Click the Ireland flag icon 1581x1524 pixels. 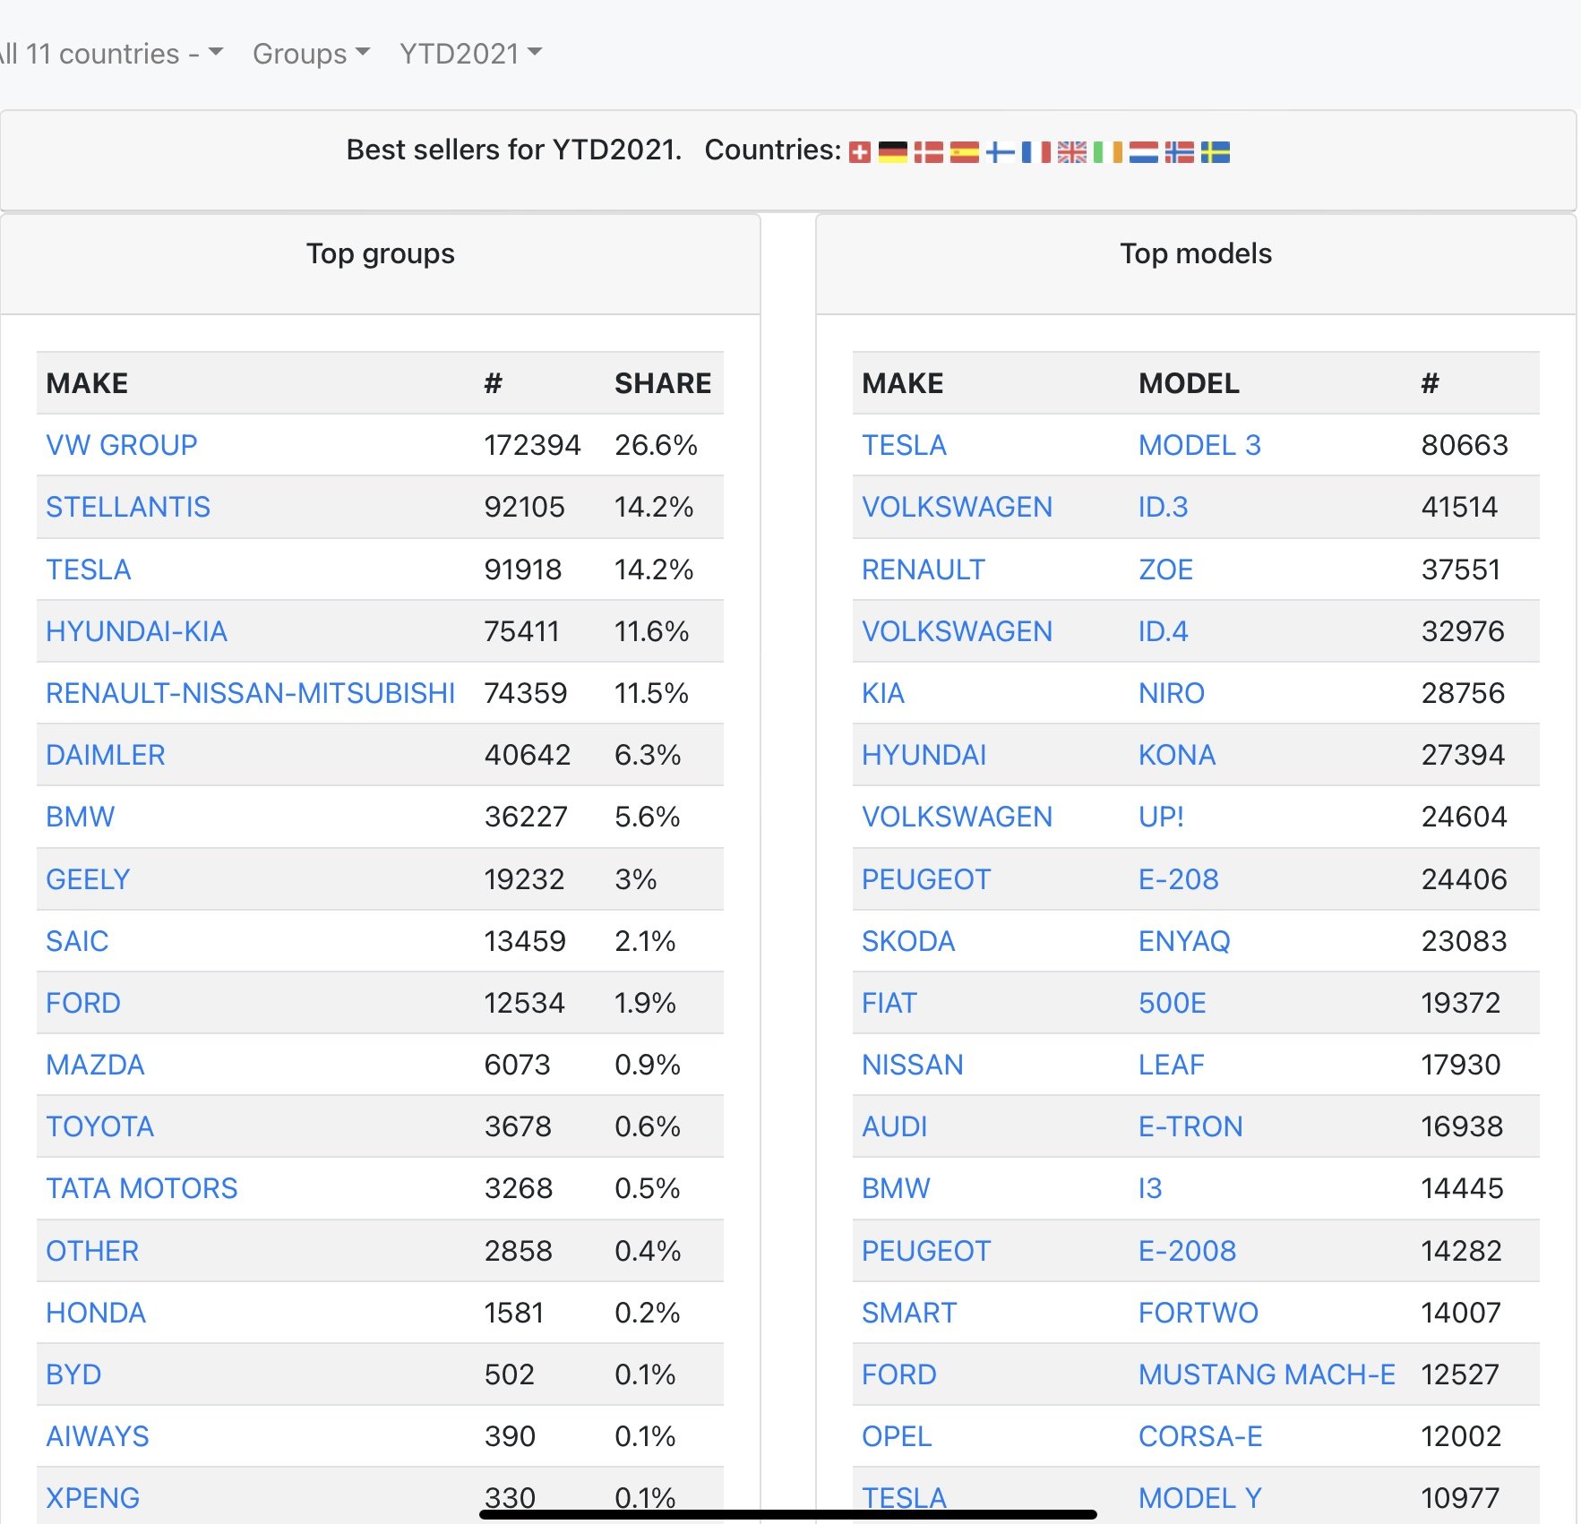click(1107, 152)
